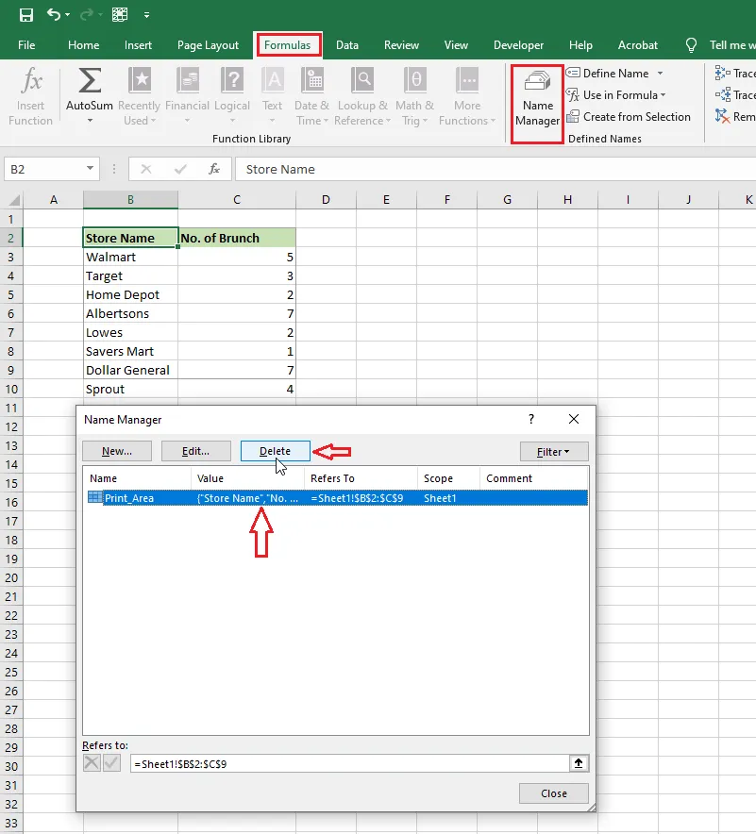Screen dimensions: 756x834
Task: Open Use in Formula dropdown
Action: [616, 95]
